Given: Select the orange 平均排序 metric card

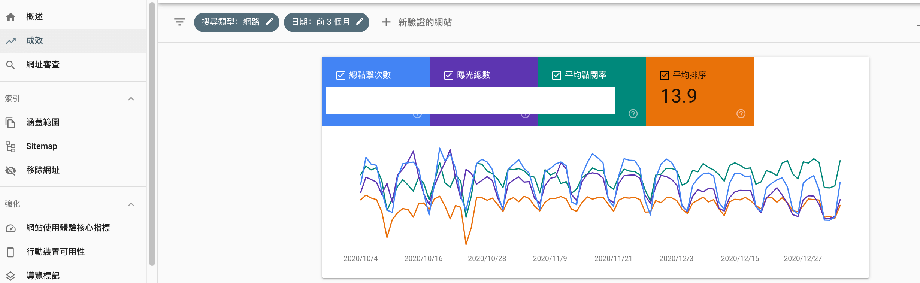Looking at the screenshot, I should 700,91.
